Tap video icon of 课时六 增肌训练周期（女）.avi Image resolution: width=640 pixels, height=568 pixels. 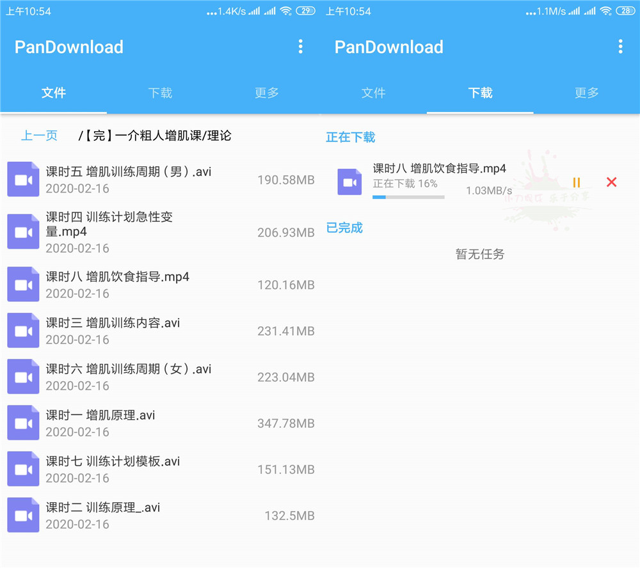pos(23,376)
